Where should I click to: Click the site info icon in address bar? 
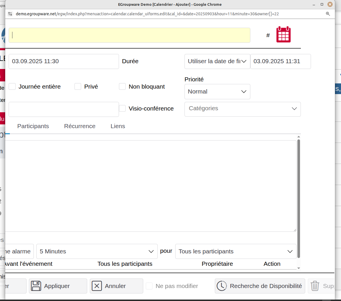[10, 14]
